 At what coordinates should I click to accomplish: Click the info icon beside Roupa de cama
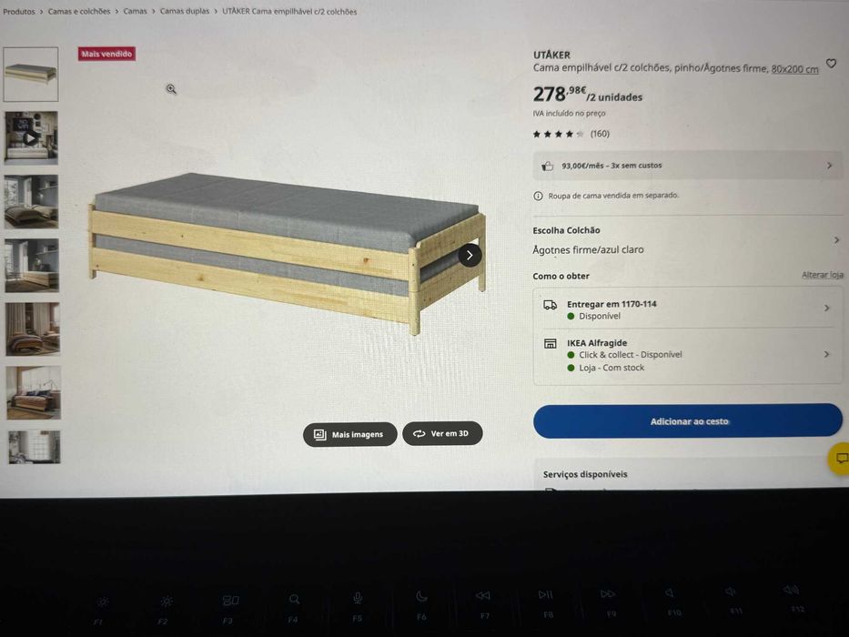[x=538, y=196]
